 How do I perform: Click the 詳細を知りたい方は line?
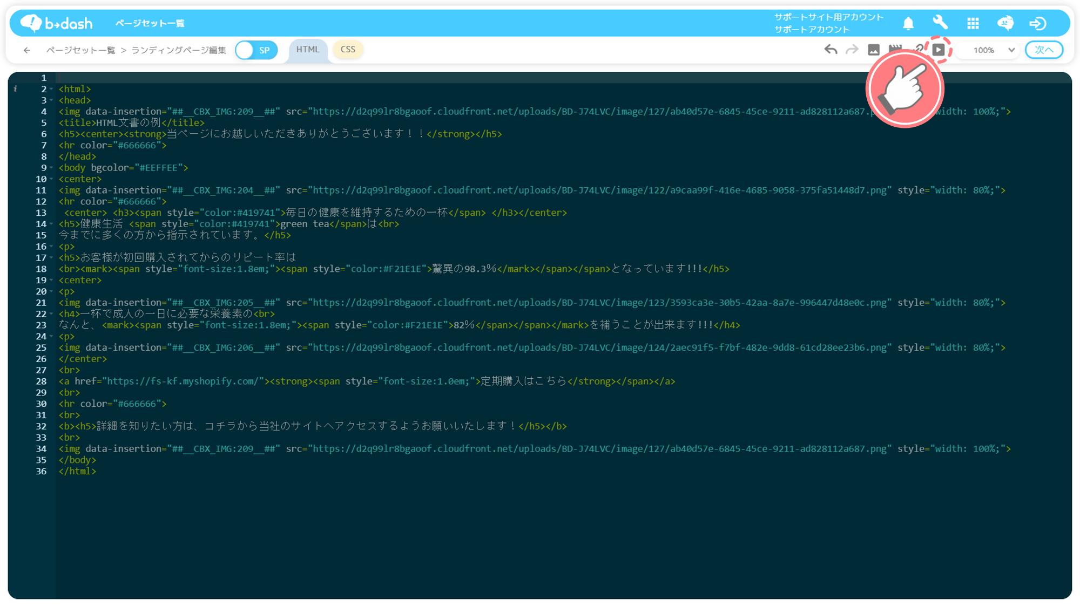coord(313,426)
